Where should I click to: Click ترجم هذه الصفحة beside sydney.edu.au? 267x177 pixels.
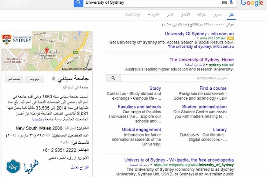[194, 65]
